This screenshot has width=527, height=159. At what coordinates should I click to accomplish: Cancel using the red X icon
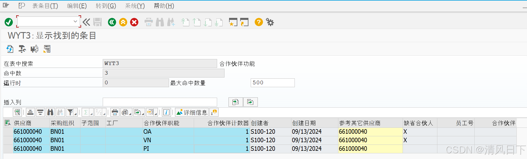(x=134, y=22)
